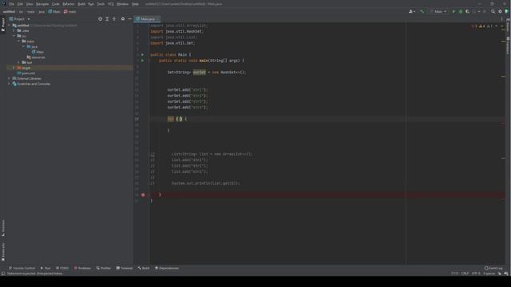Toggle the red breakpoint in the gutter
The width and height of the screenshot is (511, 287).
tap(143, 195)
